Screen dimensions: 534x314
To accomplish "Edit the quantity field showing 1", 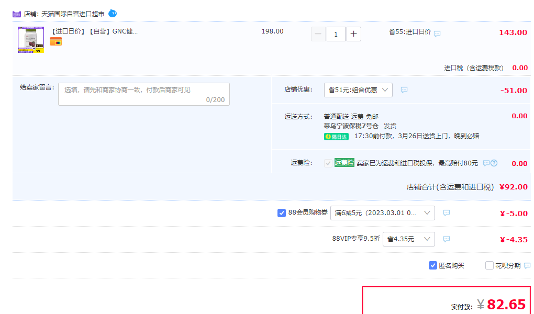I will click(336, 34).
